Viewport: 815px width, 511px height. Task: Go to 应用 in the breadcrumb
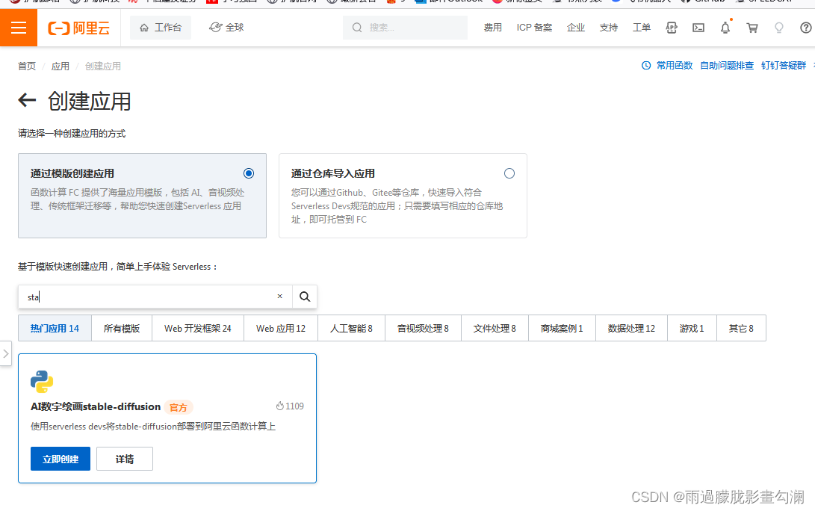click(x=61, y=66)
